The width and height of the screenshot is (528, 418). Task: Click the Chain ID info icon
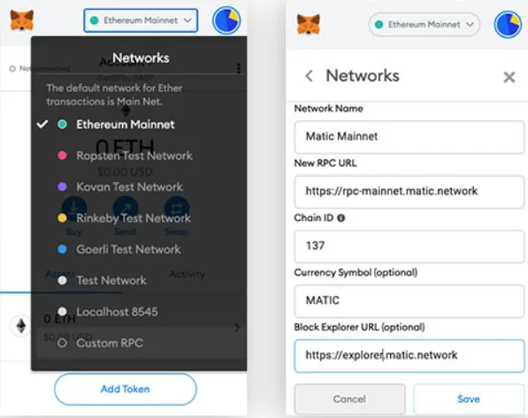[341, 218]
